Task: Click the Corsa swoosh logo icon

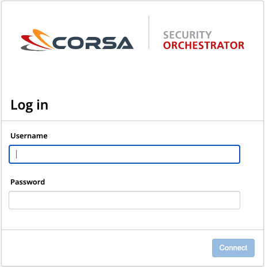Action: (37, 40)
